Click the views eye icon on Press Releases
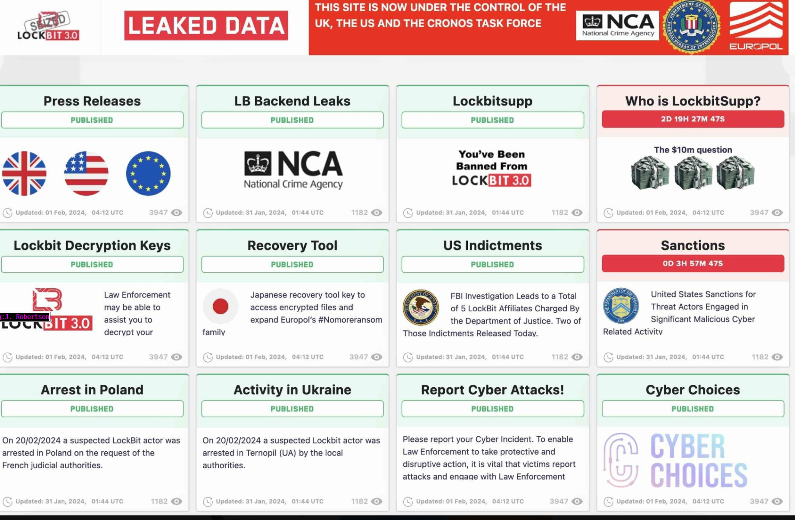Screen dimensions: 795x520 point(176,213)
